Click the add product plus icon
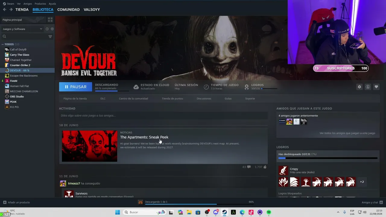 pos(5,202)
